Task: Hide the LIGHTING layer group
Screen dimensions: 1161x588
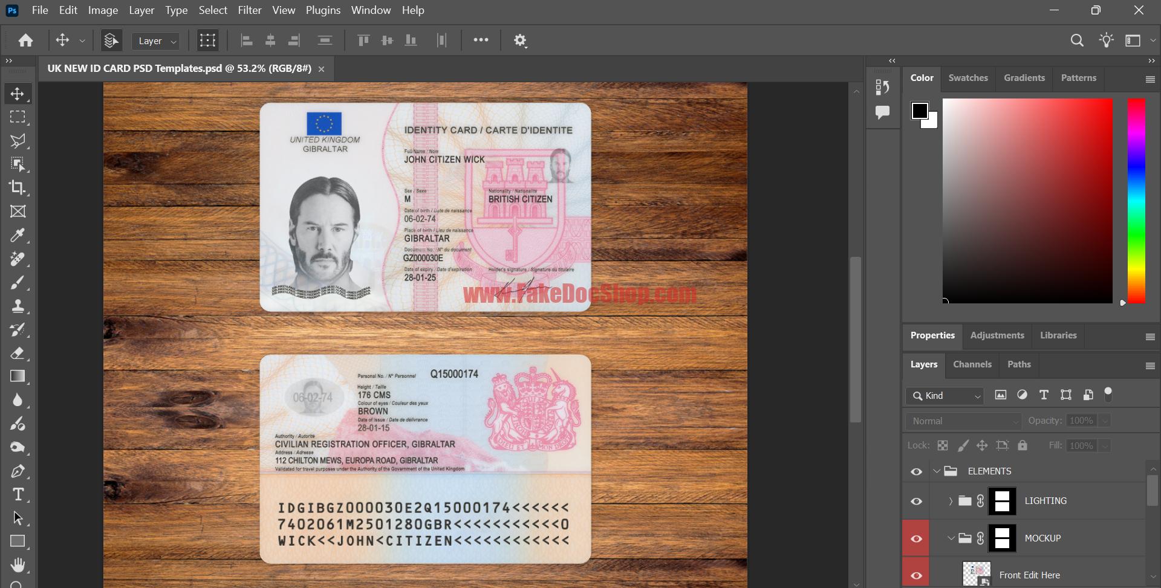Action: 917,501
